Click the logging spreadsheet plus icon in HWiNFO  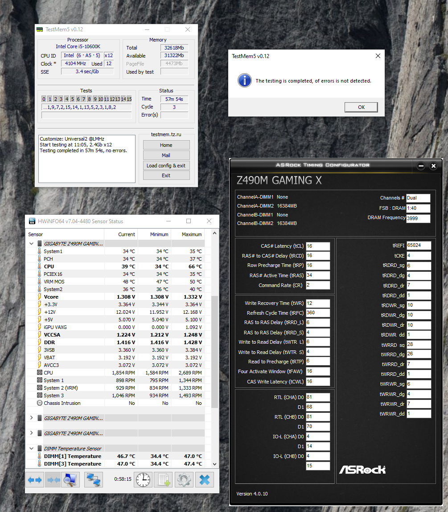click(x=164, y=480)
